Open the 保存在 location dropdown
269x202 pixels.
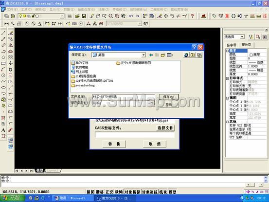point(143,55)
